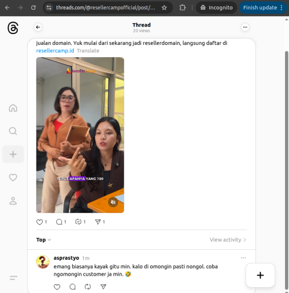Open browser extensions puzzle icon
The width and height of the screenshot is (289, 293).
pos(182,7)
